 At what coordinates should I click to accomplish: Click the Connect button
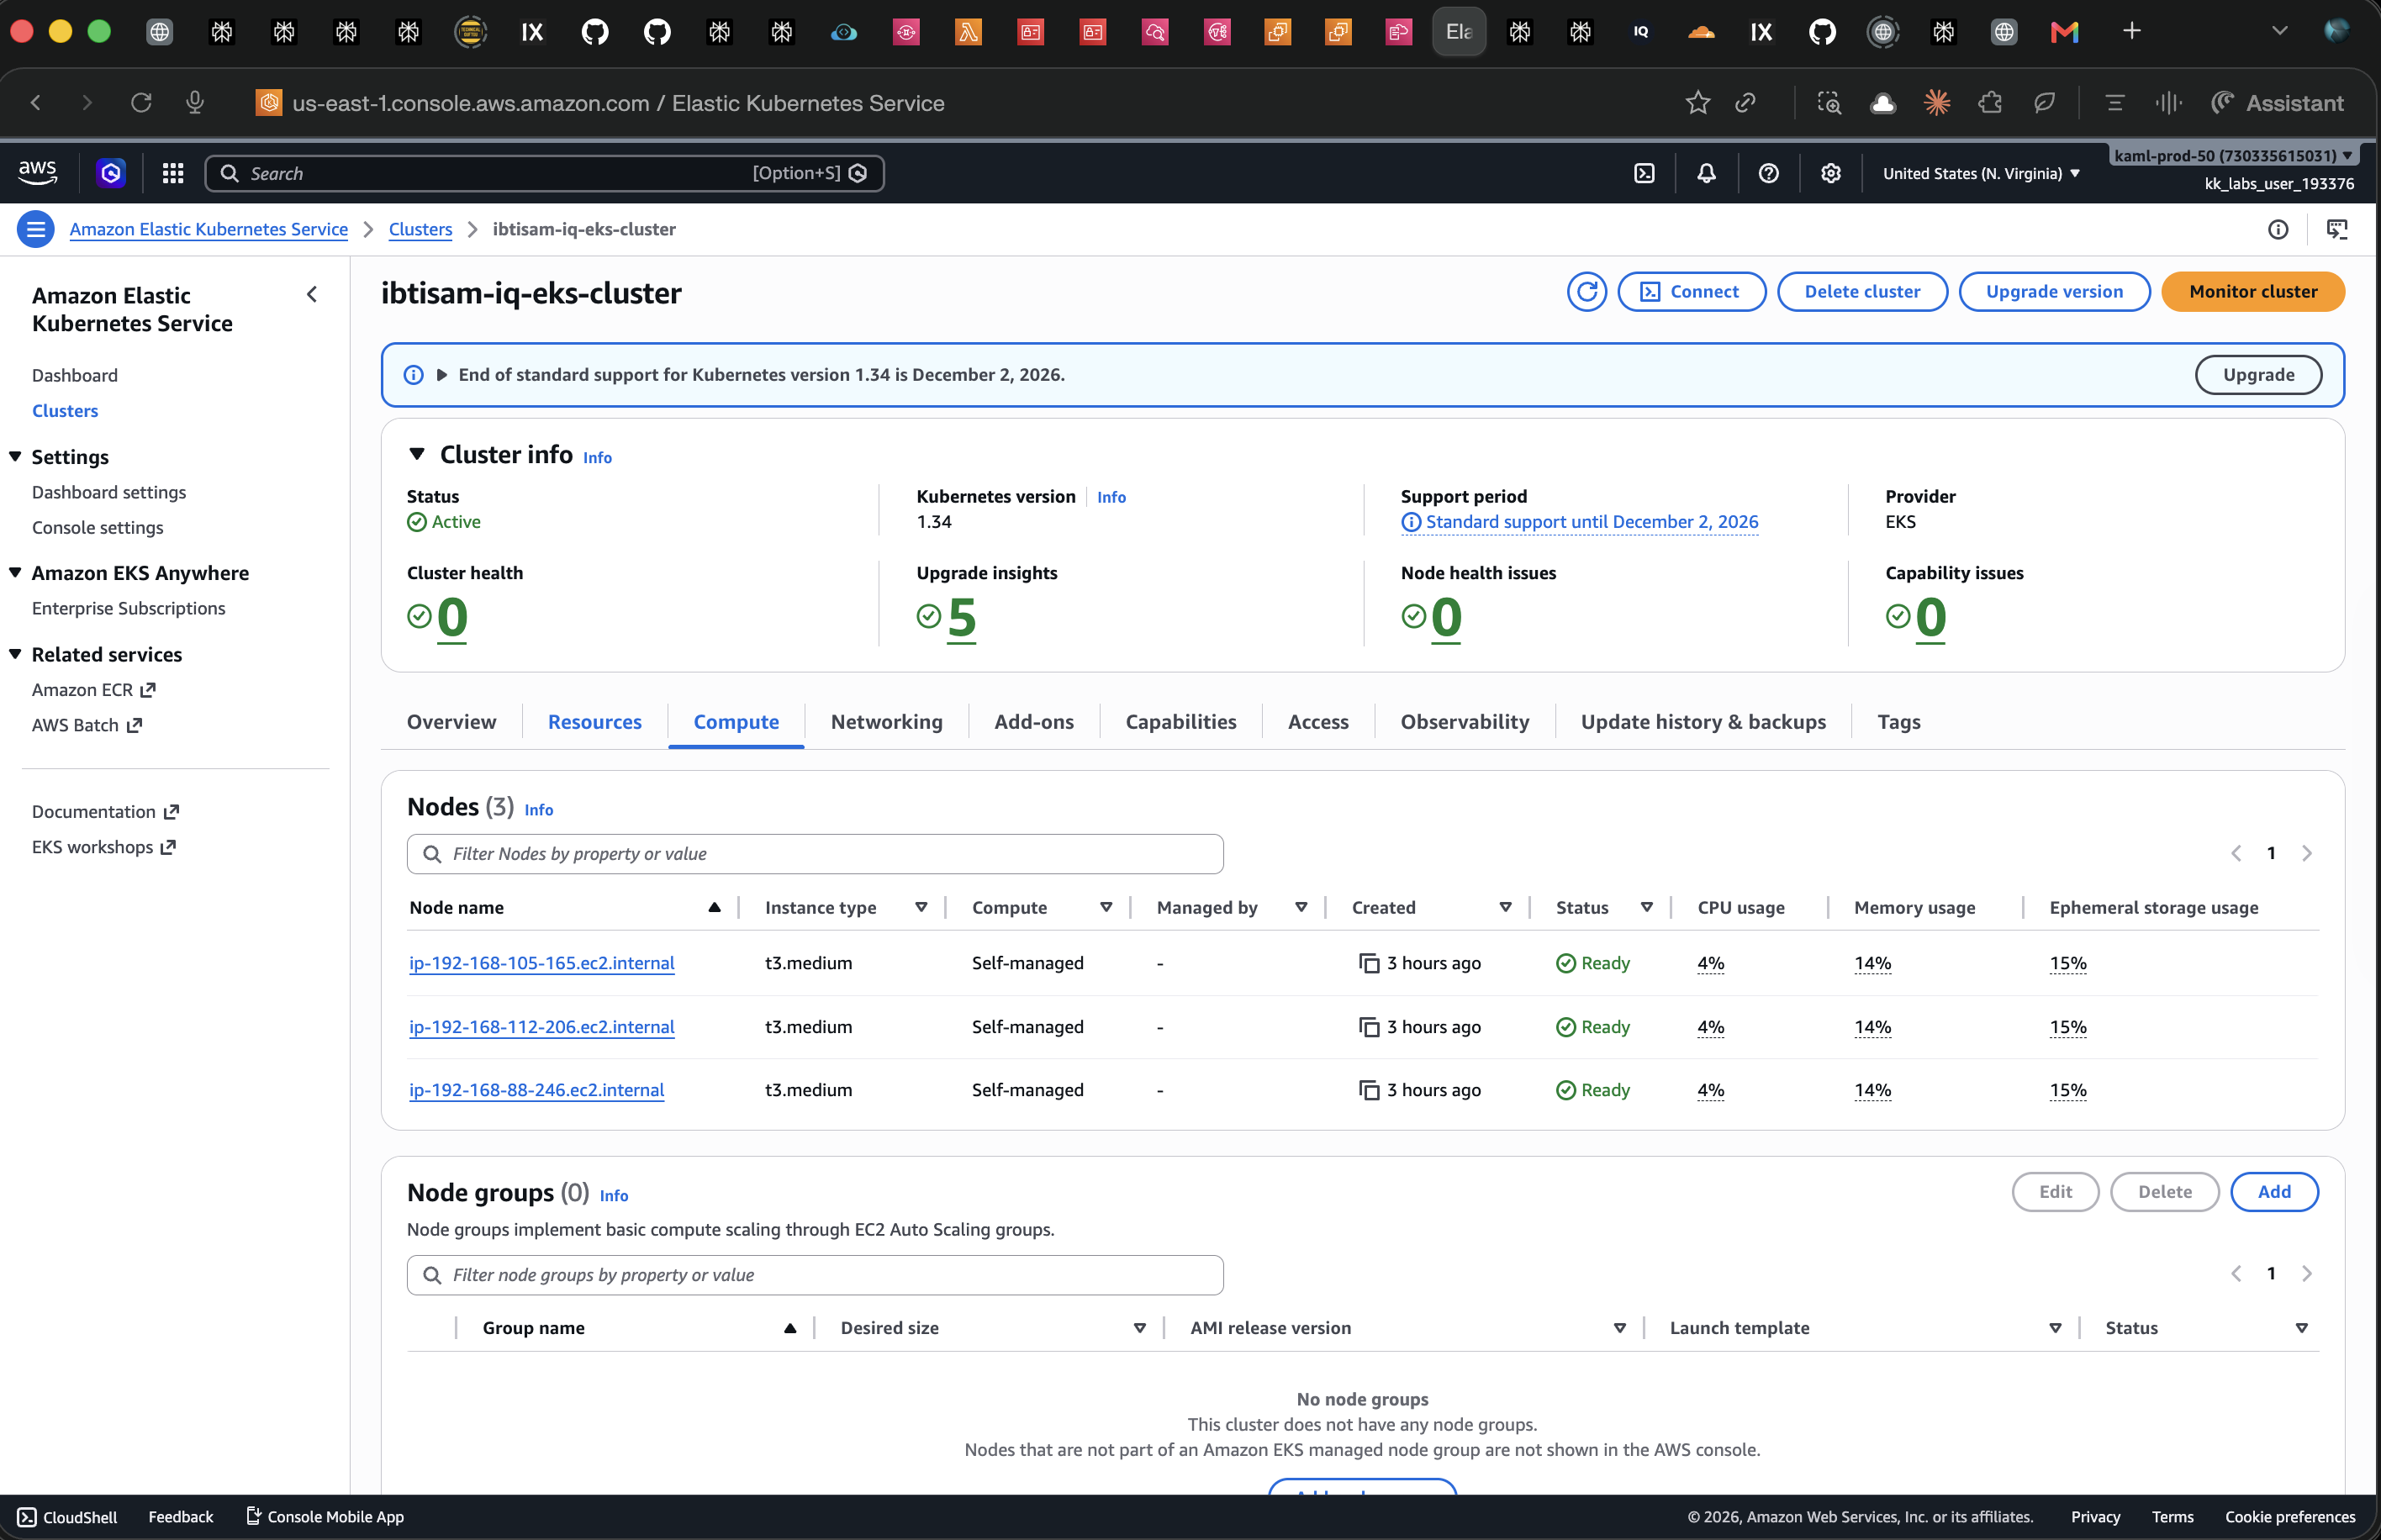(1691, 292)
